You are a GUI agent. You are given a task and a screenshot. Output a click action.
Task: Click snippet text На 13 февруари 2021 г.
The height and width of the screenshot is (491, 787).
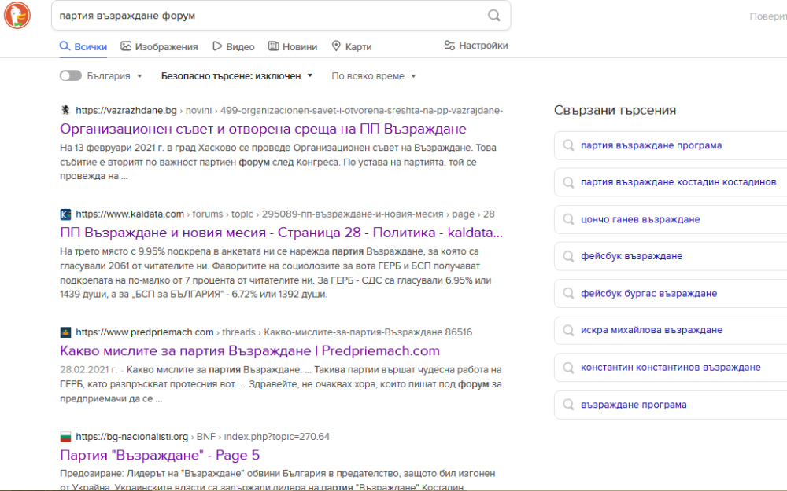pyautogui.click(x=113, y=148)
